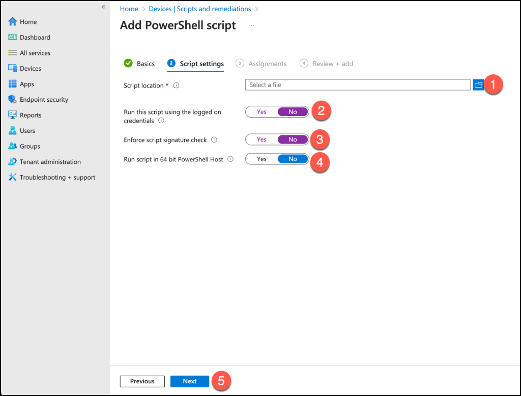Open the Reports icon in sidebar
This screenshot has height=396, width=521.
13,115
